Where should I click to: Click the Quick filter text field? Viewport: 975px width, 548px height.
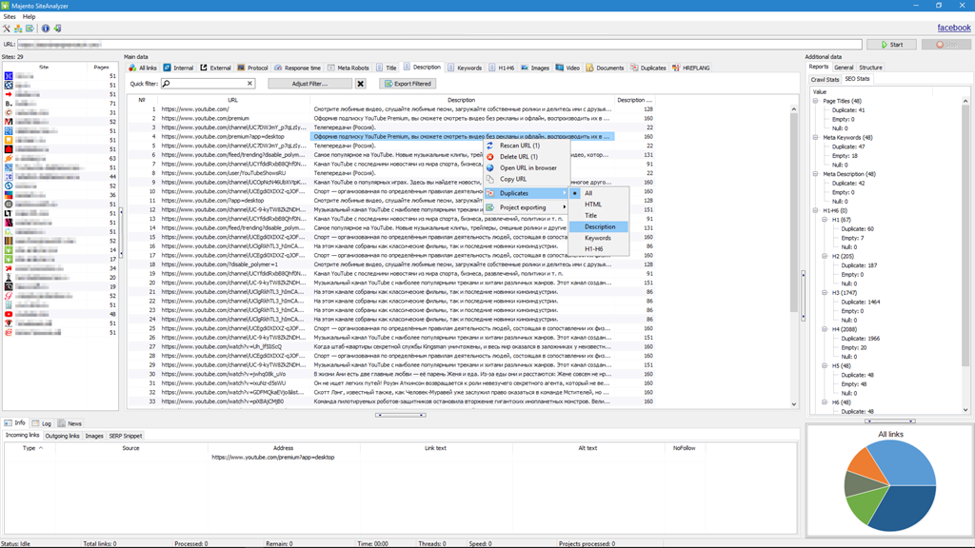coord(207,84)
